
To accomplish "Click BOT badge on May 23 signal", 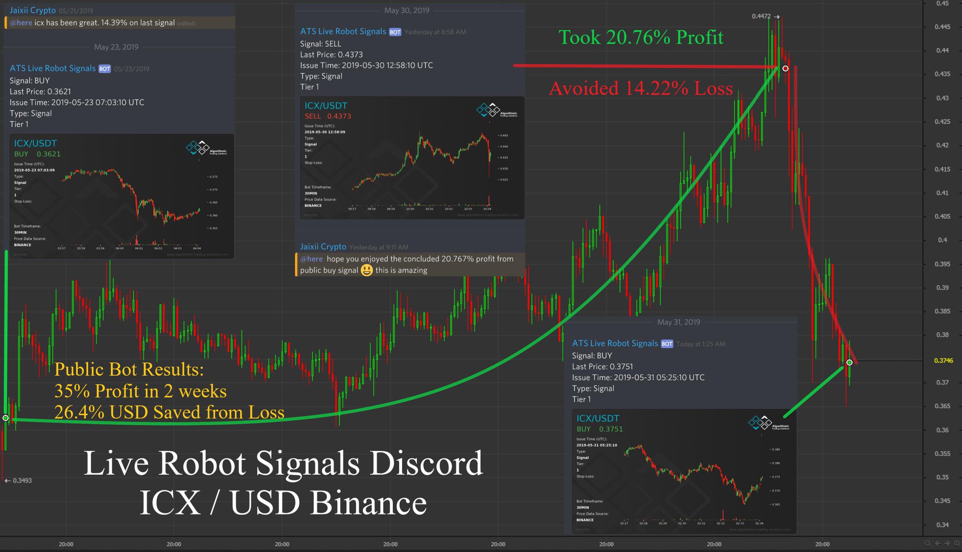I will [x=104, y=69].
